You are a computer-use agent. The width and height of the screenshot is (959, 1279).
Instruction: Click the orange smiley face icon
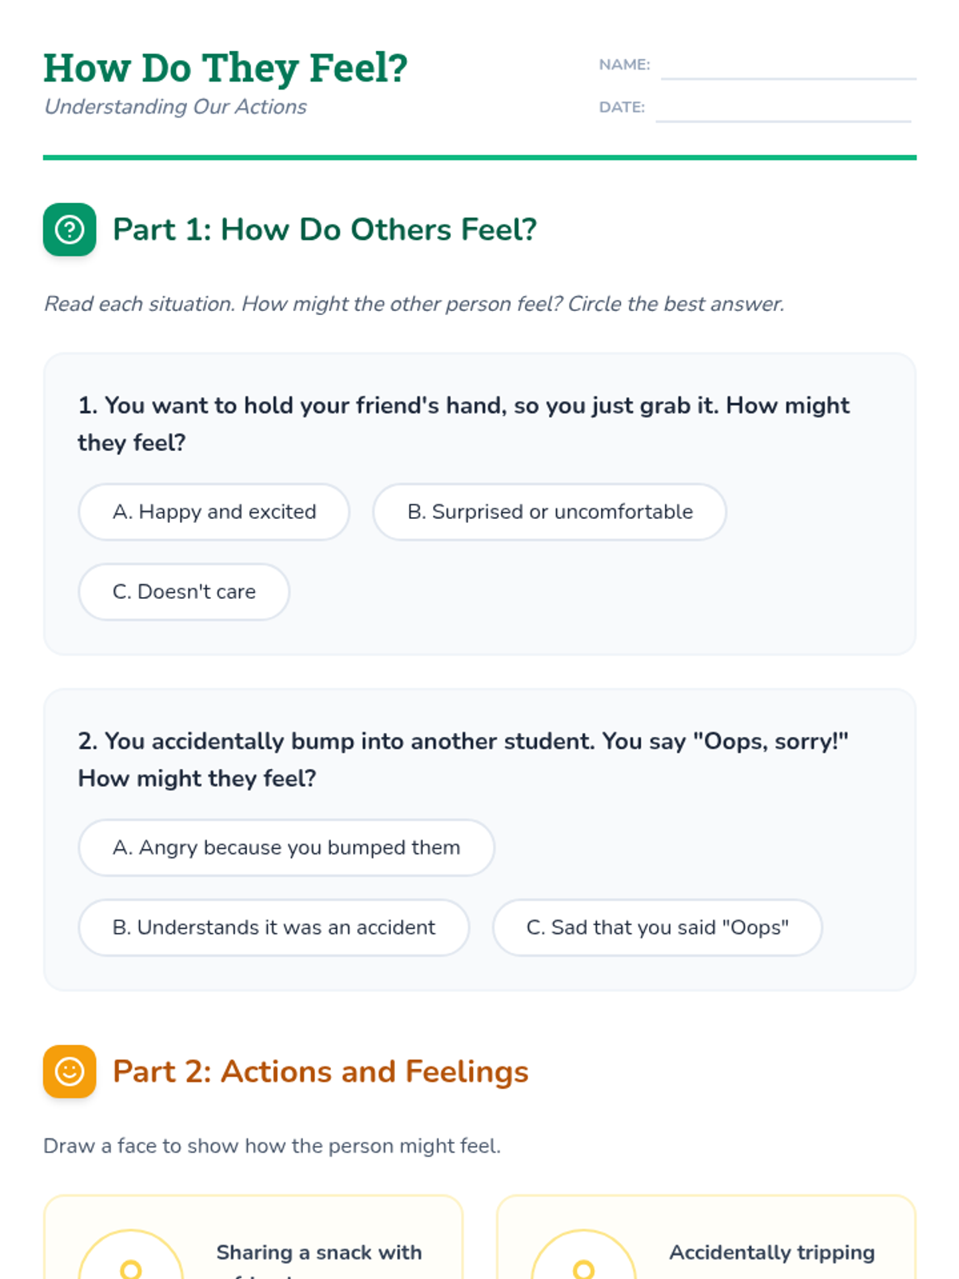[x=70, y=1071]
